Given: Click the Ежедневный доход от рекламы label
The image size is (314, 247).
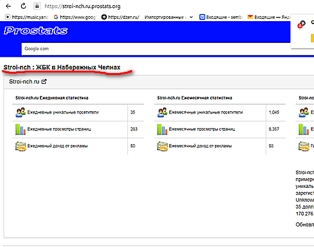Looking at the screenshot, I should [57, 146].
